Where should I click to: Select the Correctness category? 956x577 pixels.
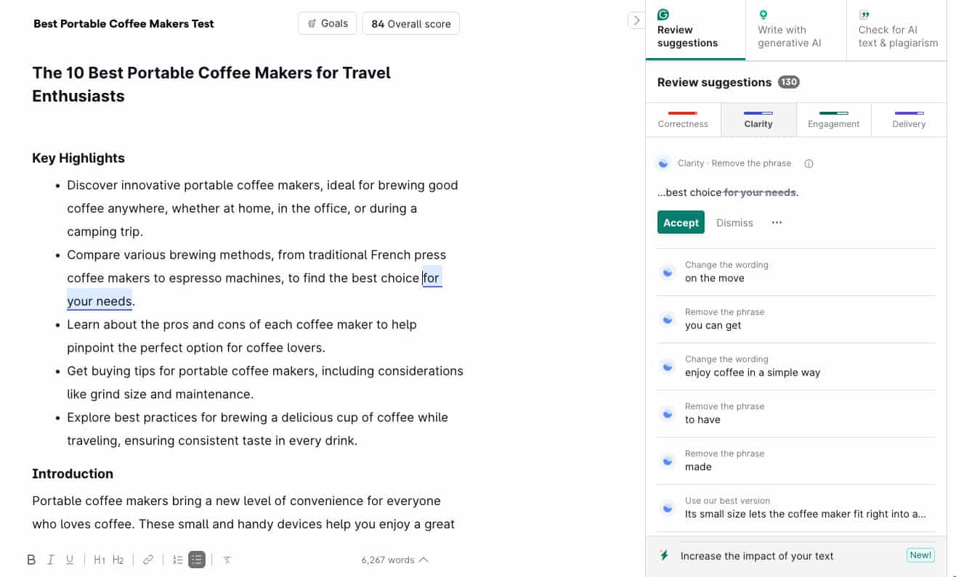(683, 120)
